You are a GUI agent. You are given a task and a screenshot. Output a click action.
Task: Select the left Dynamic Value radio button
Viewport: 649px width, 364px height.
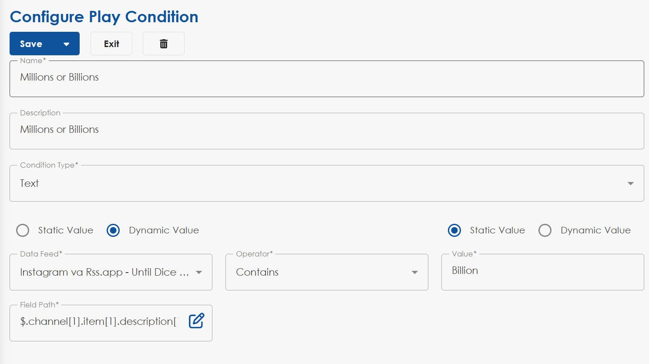coord(113,230)
